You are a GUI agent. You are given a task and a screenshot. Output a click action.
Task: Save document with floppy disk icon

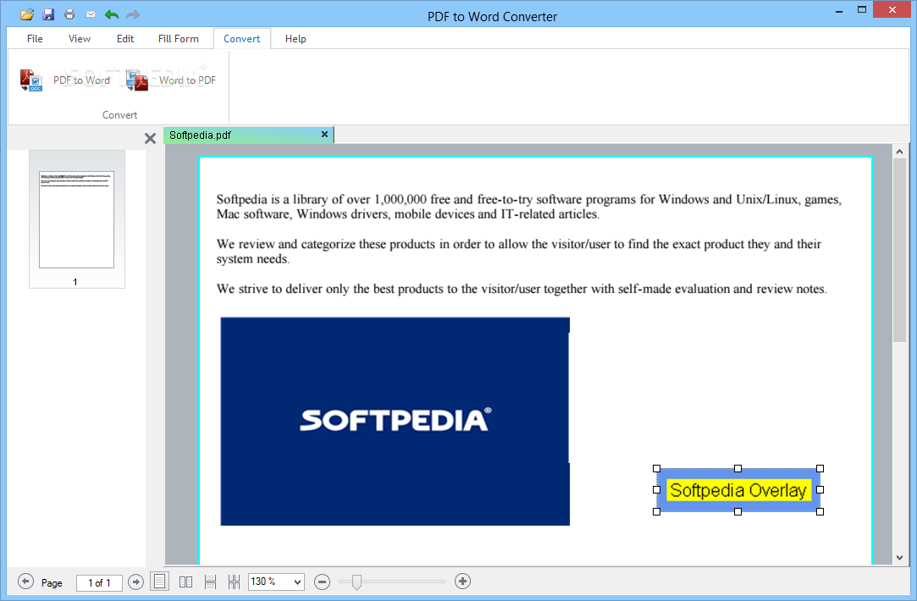tap(48, 14)
